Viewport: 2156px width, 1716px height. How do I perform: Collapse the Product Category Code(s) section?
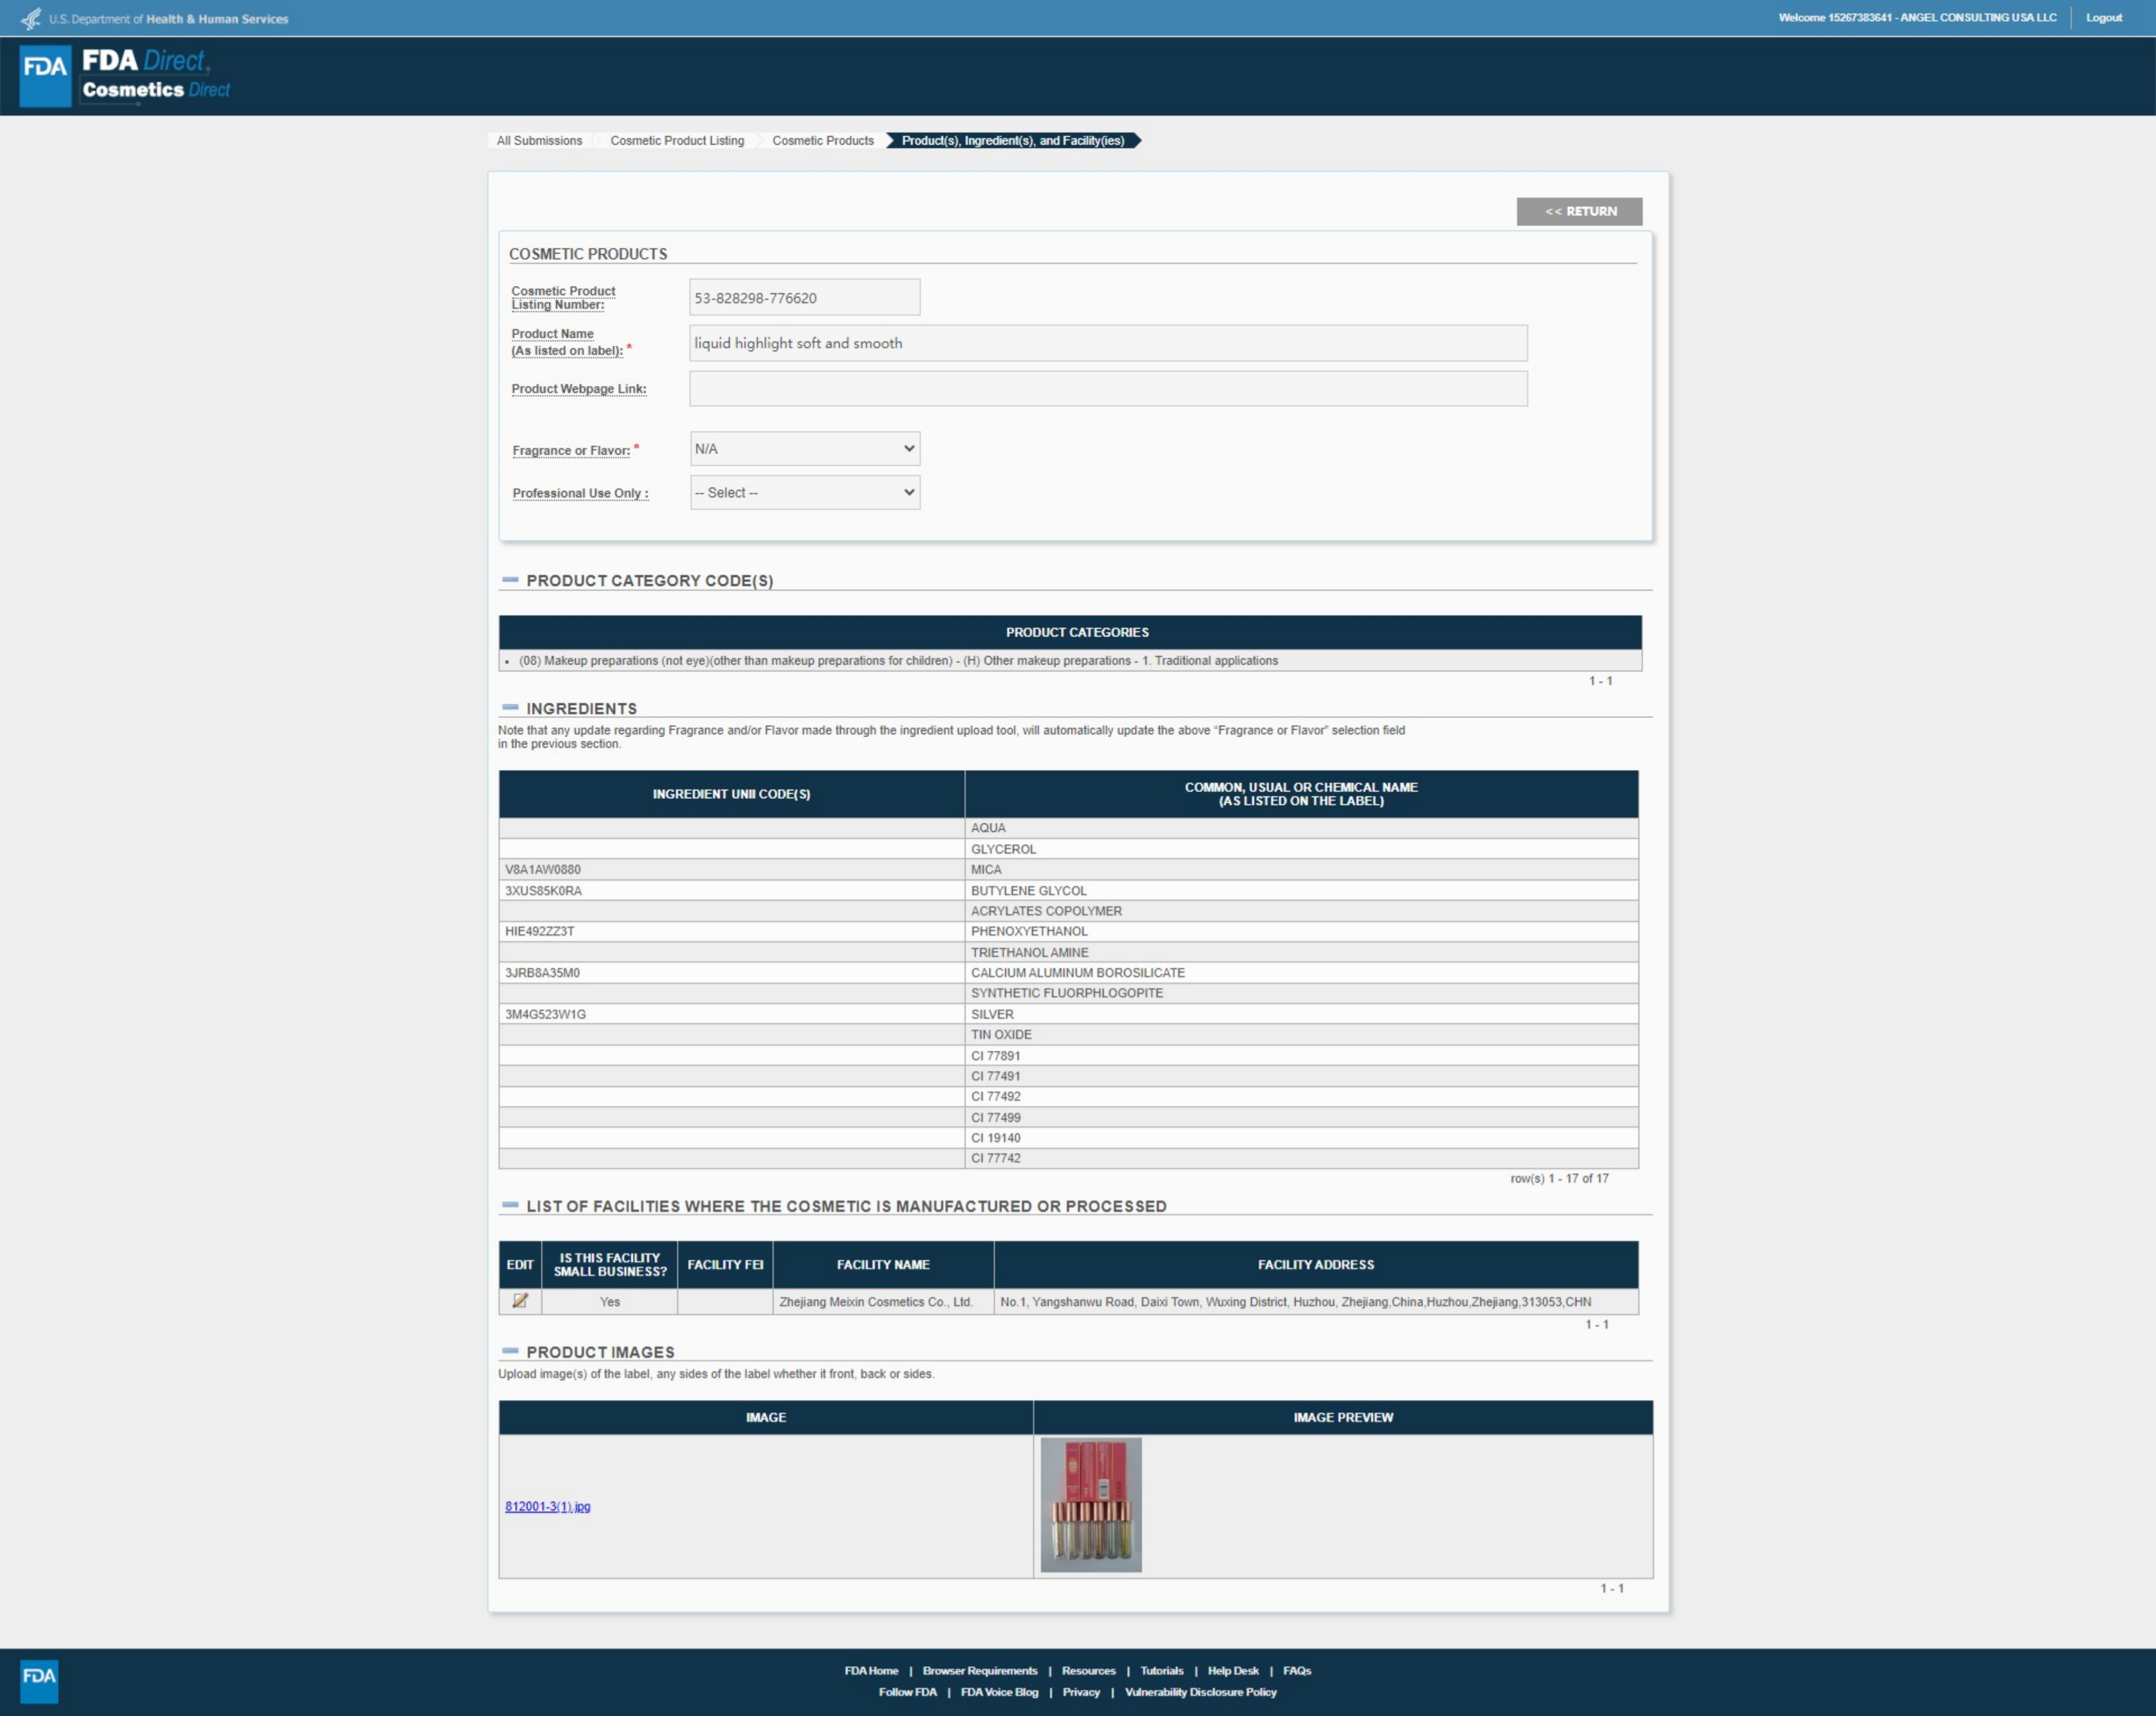click(510, 580)
